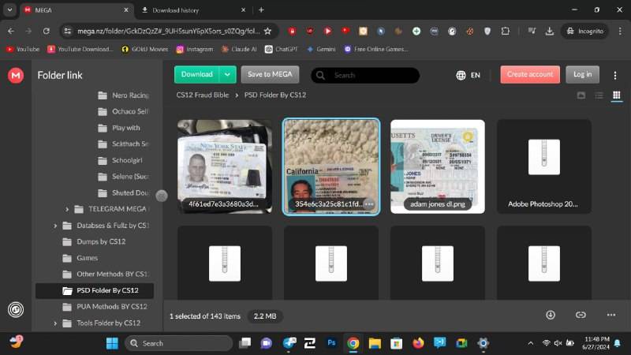This screenshot has height=355, width=631.
Task: Switch to image gallery view
Action: click(x=581, y=95)
